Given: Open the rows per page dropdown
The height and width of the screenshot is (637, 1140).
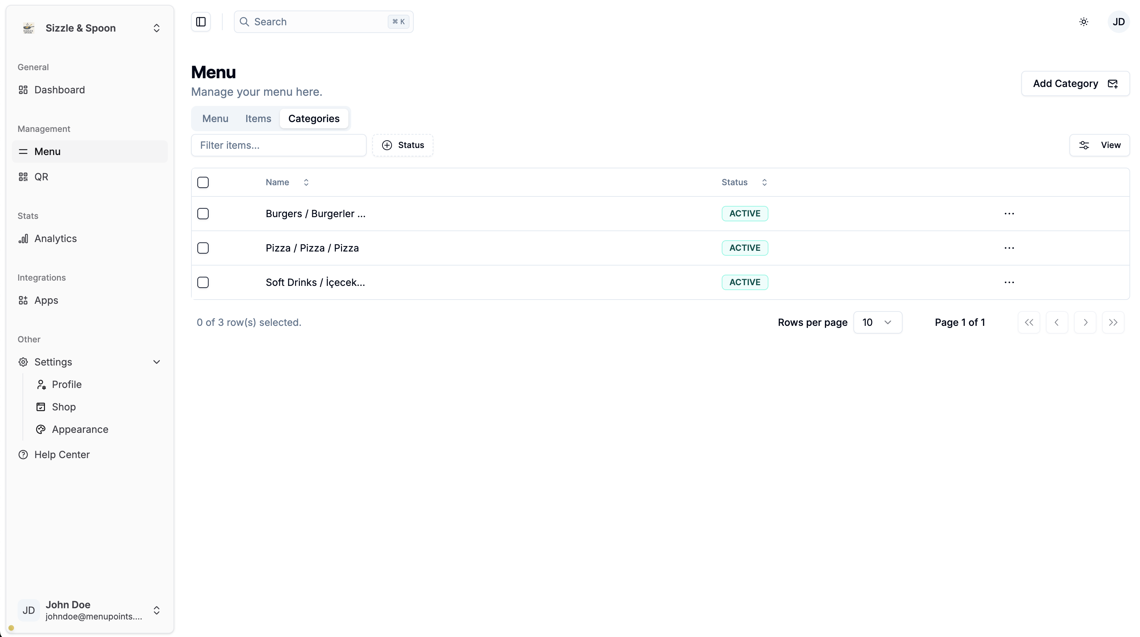Looking at the screenshot, I should (x=877, y=322).
